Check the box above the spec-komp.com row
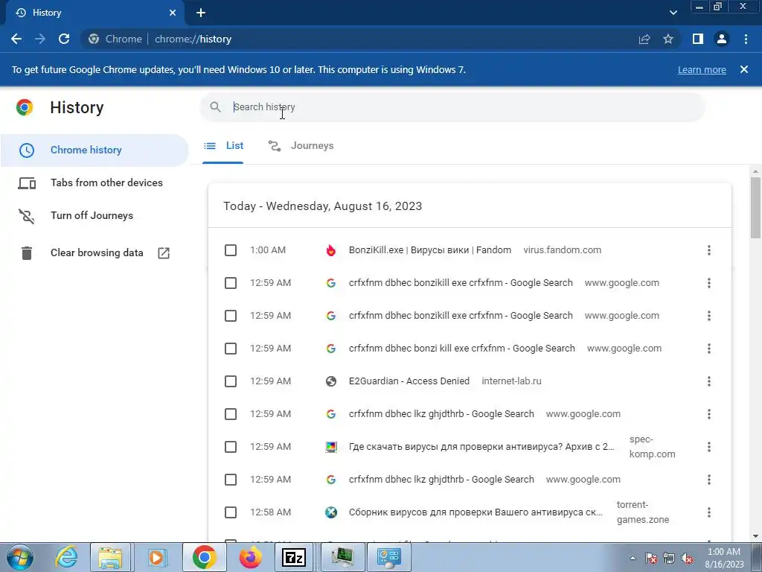Image resolution: width=762 pixels, height=572 pixels. [231, 414]
